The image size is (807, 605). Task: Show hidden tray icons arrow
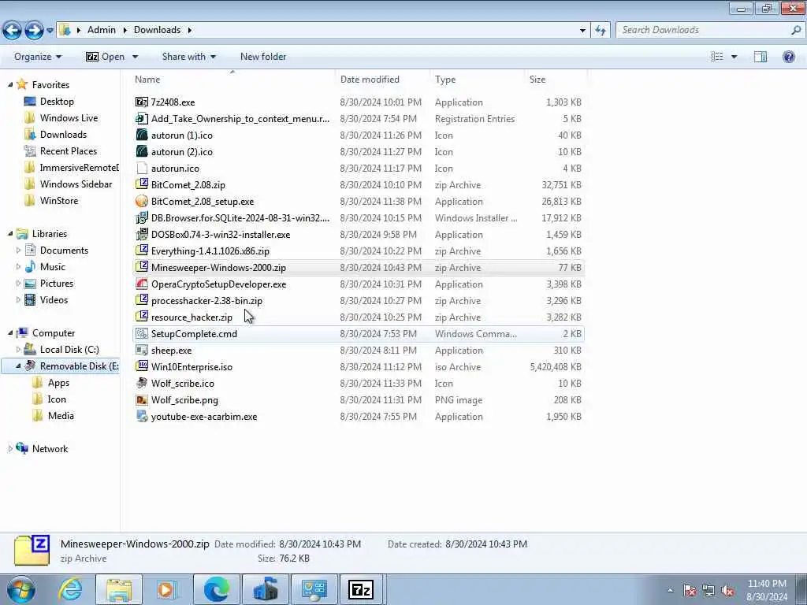[670, 591]
